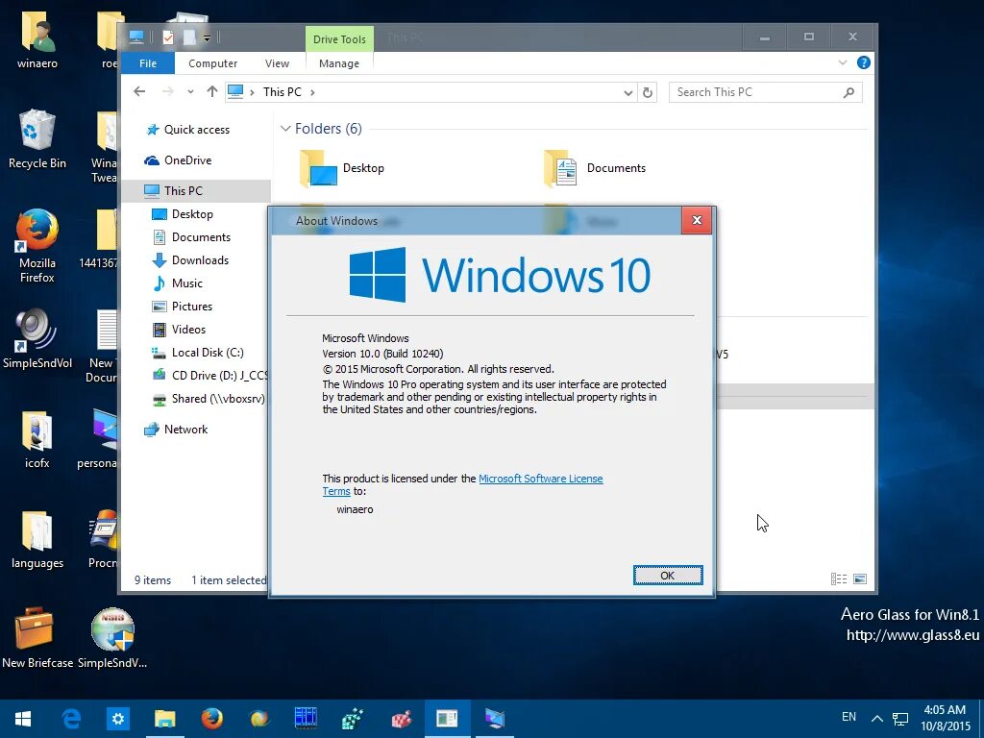This screenshot has height=738, width=984.
Task: Collapse the Folders (6) group
Action: tap(285, 129)
